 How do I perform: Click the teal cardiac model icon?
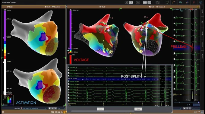click(181, 2)
